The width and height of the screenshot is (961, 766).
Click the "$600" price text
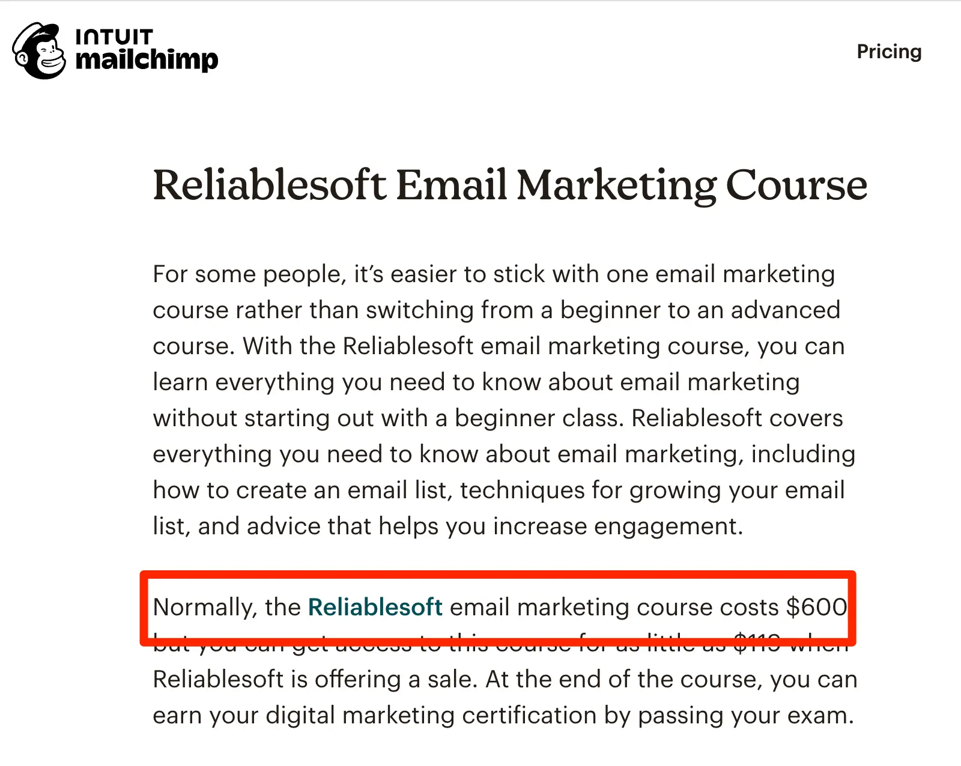click(816, 607)
